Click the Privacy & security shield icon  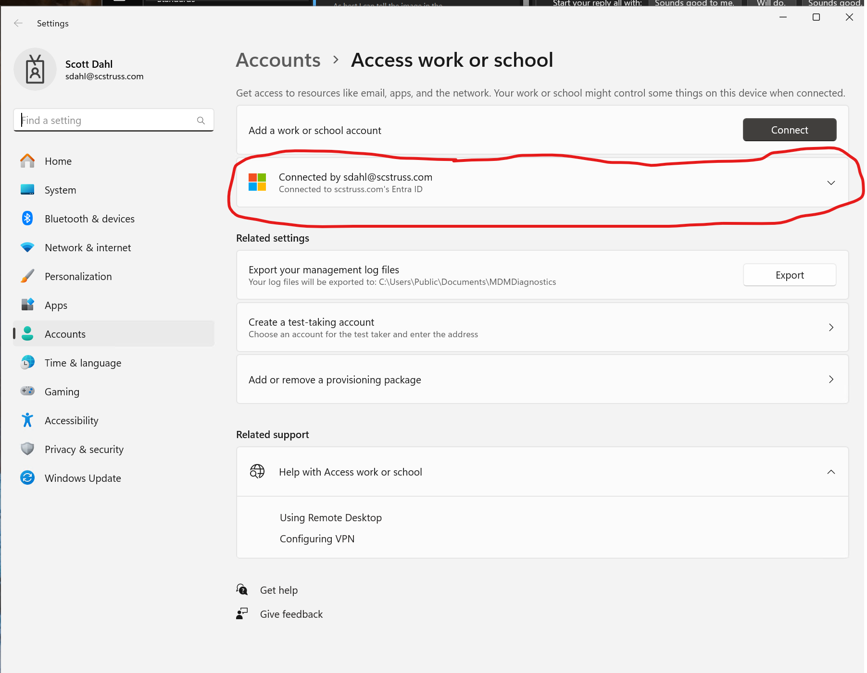(27, 449)
